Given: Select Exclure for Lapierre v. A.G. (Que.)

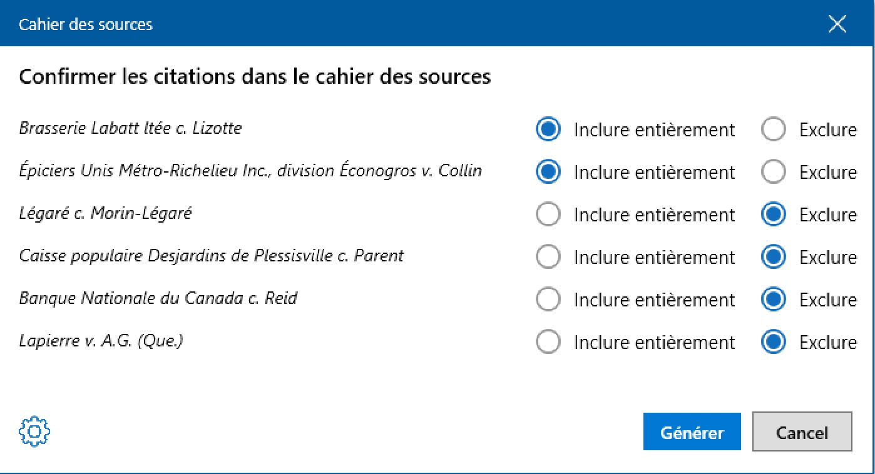Looking at the screenshot, I should click(774, 342).
